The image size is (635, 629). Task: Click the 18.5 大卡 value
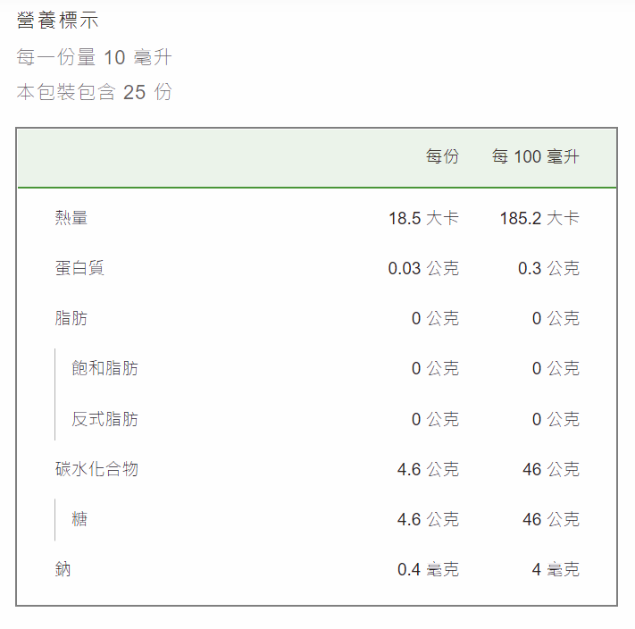click(423, 218)
